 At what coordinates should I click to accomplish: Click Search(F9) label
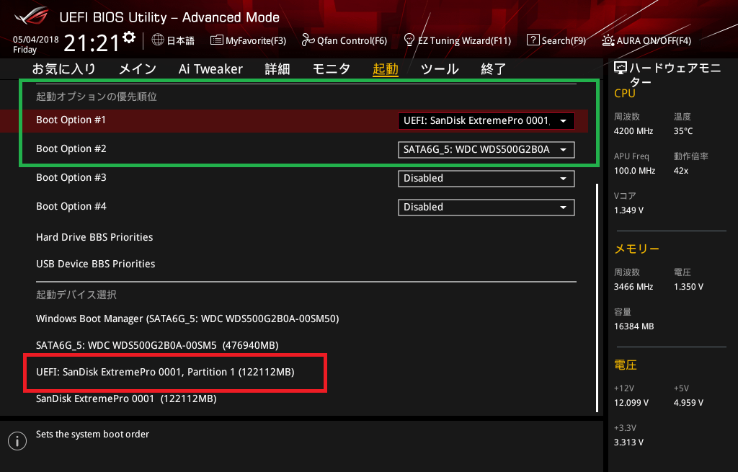coord(564,41)
